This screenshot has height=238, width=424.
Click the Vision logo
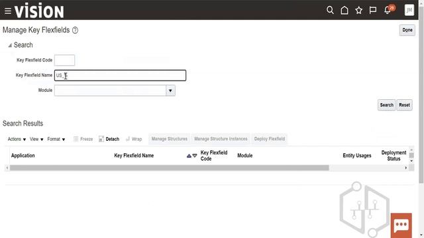coord(39,11)
